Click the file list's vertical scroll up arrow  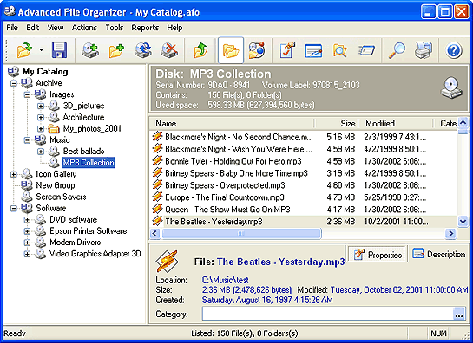point(463,123)
